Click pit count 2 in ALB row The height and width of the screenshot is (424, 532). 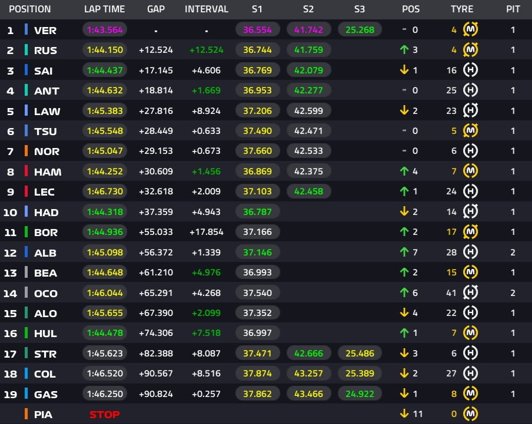click(513, 252)
